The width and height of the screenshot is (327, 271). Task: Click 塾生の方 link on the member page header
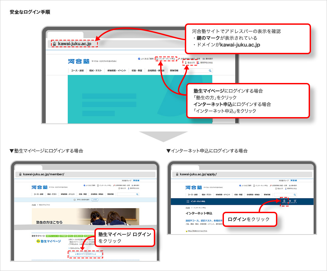pos(122,188)
